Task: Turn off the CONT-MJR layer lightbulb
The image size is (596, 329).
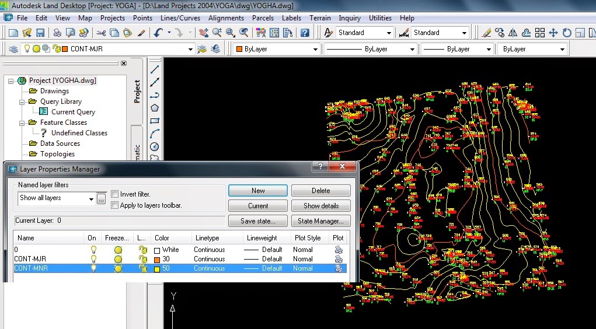Action: (93, 259)
